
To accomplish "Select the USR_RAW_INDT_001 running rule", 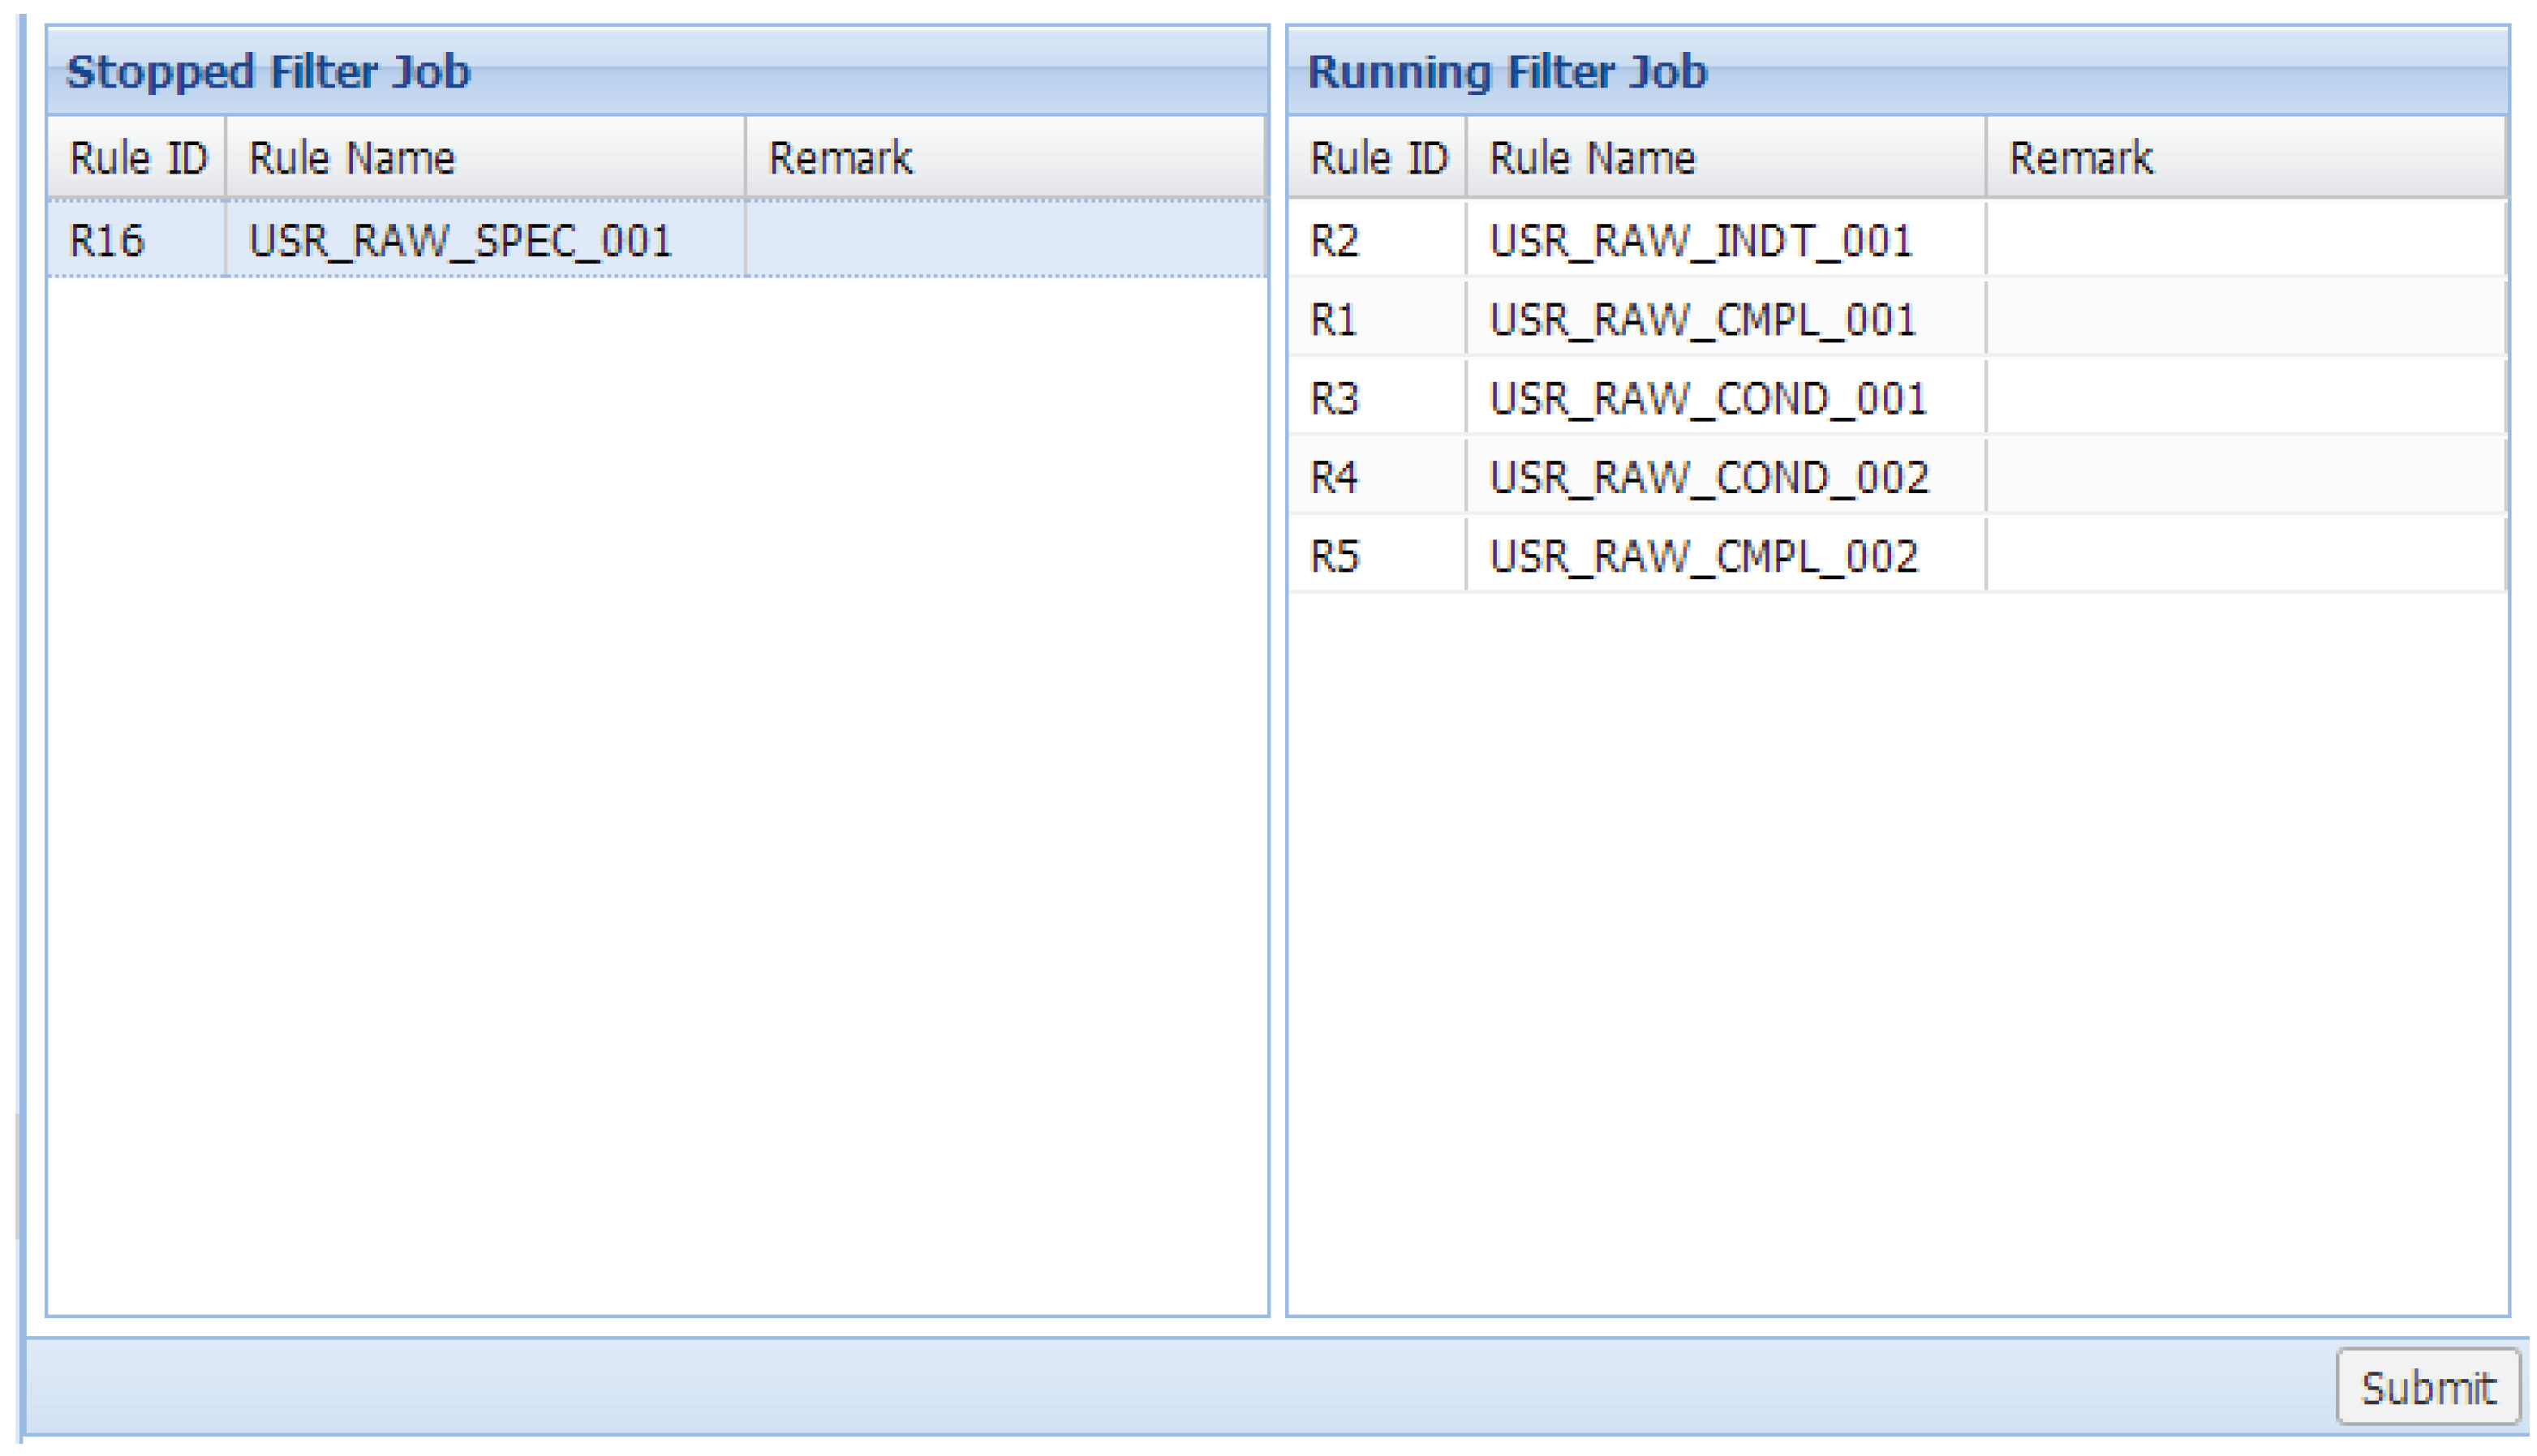I will (1700, 240).
